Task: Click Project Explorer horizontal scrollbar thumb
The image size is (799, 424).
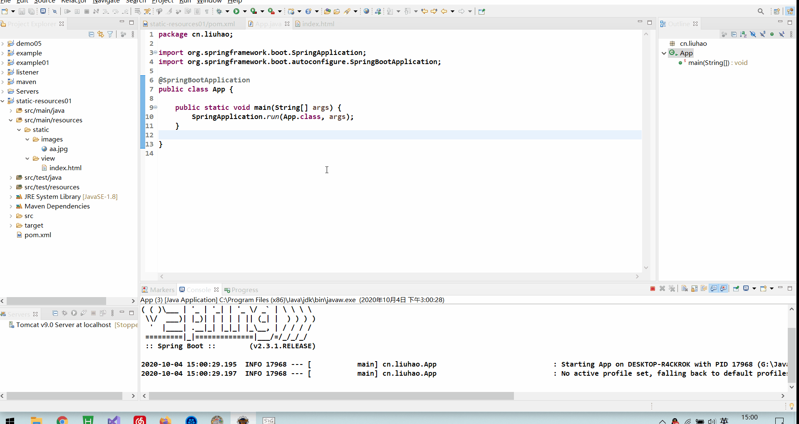Action: point(56,301)
